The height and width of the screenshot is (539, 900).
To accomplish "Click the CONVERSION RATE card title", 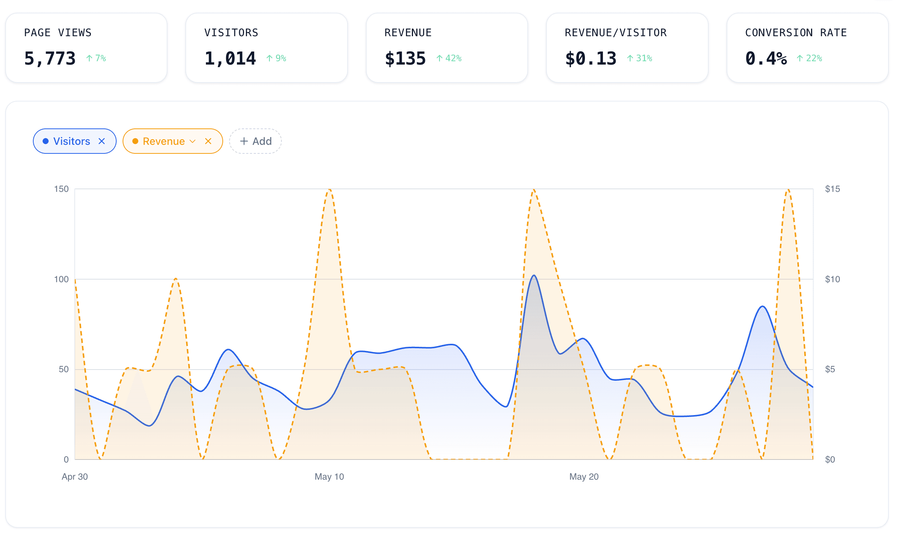I will click(x=796, y=33).
